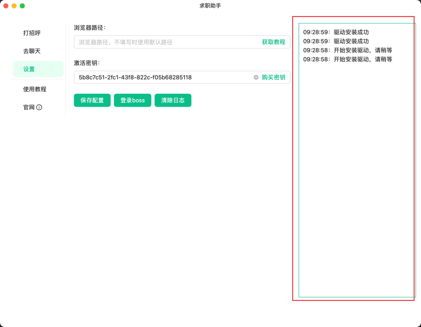This screenshot has height=327, width=421.
Task: Open the 官网 sidebar entry
Action: point(29,107)
